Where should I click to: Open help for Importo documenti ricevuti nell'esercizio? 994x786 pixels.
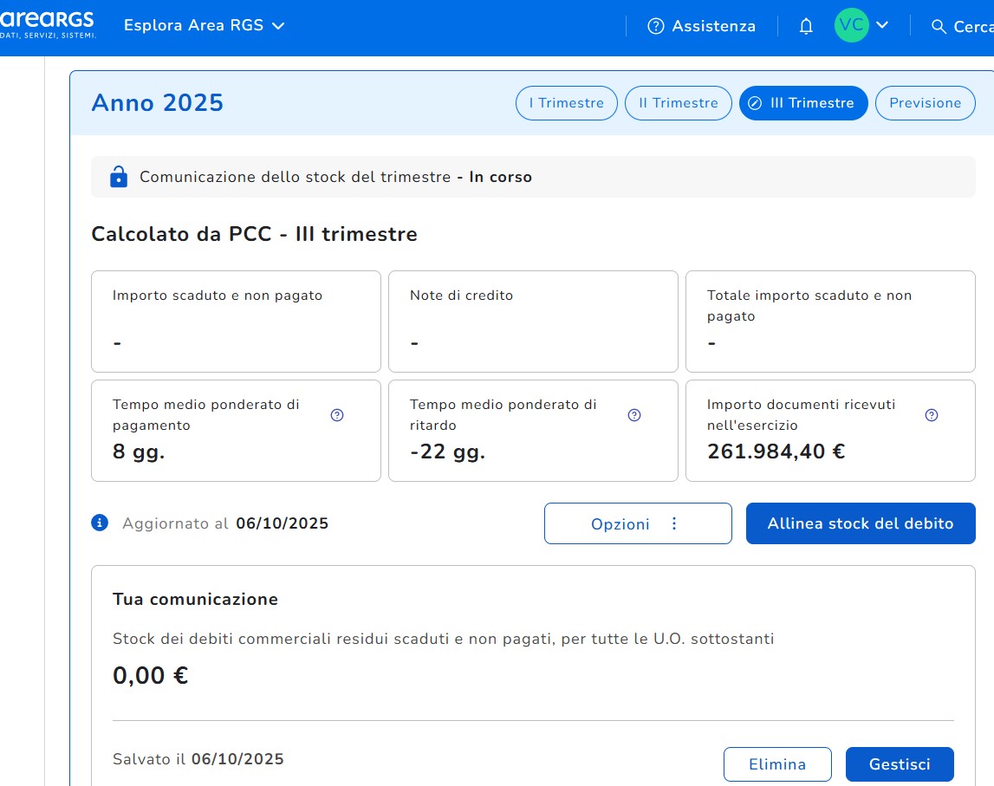click(932, 415)
